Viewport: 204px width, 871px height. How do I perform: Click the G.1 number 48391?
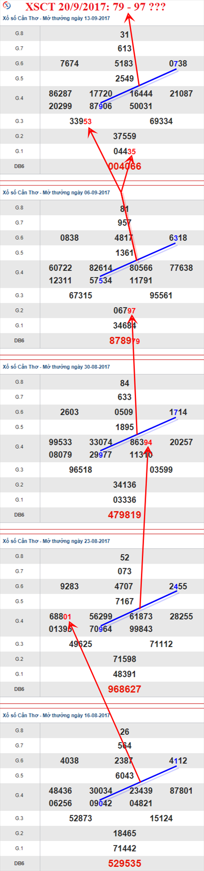click(125, 674)
